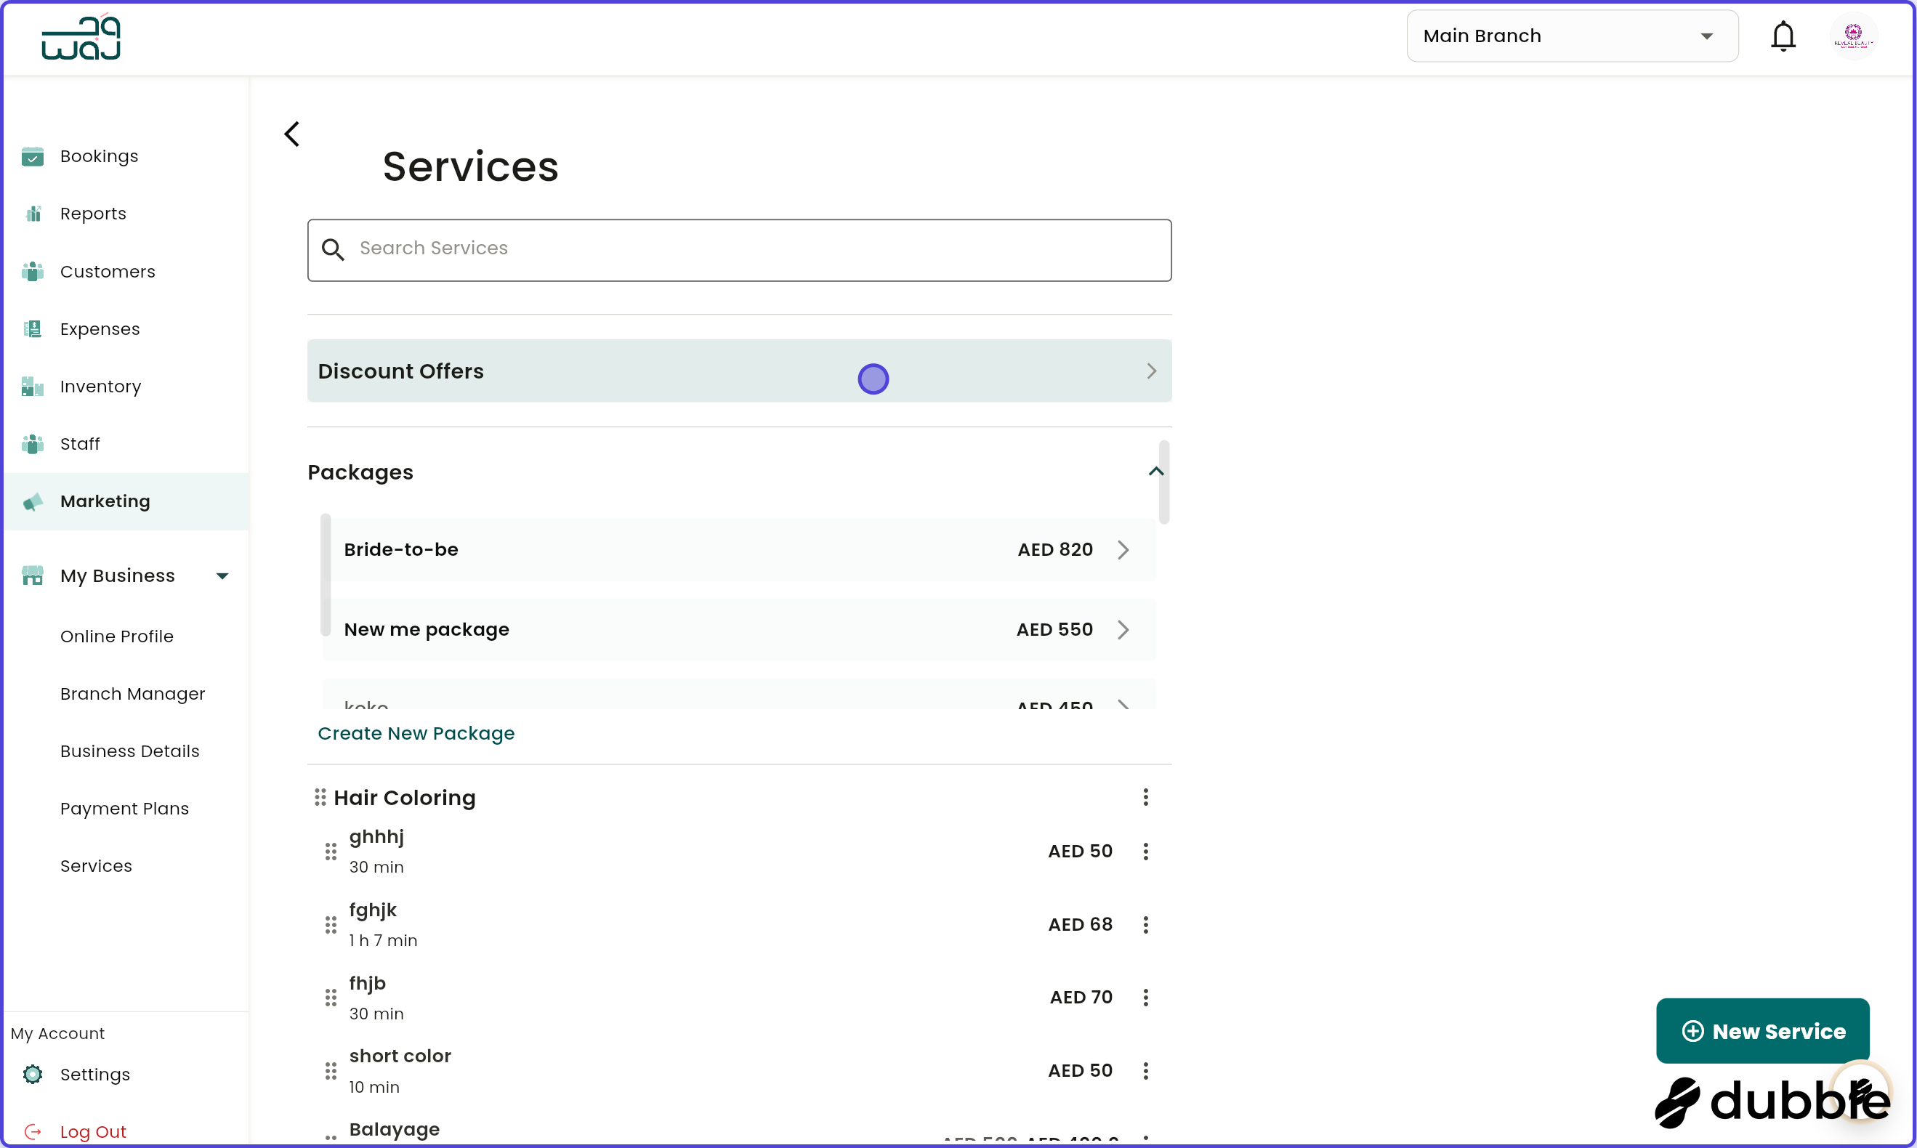Open the Inventory section
Viewport: 1917px width, 1148px height.
pos(100,386)
